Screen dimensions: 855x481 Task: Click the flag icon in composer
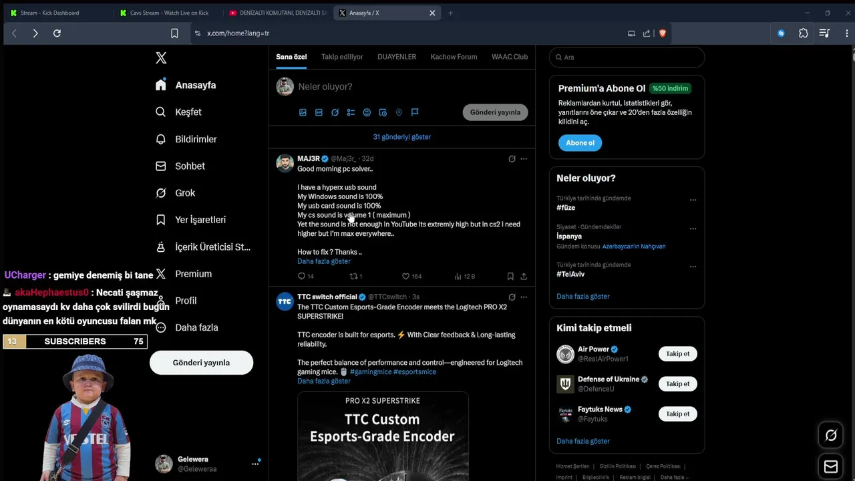[415, 112]
